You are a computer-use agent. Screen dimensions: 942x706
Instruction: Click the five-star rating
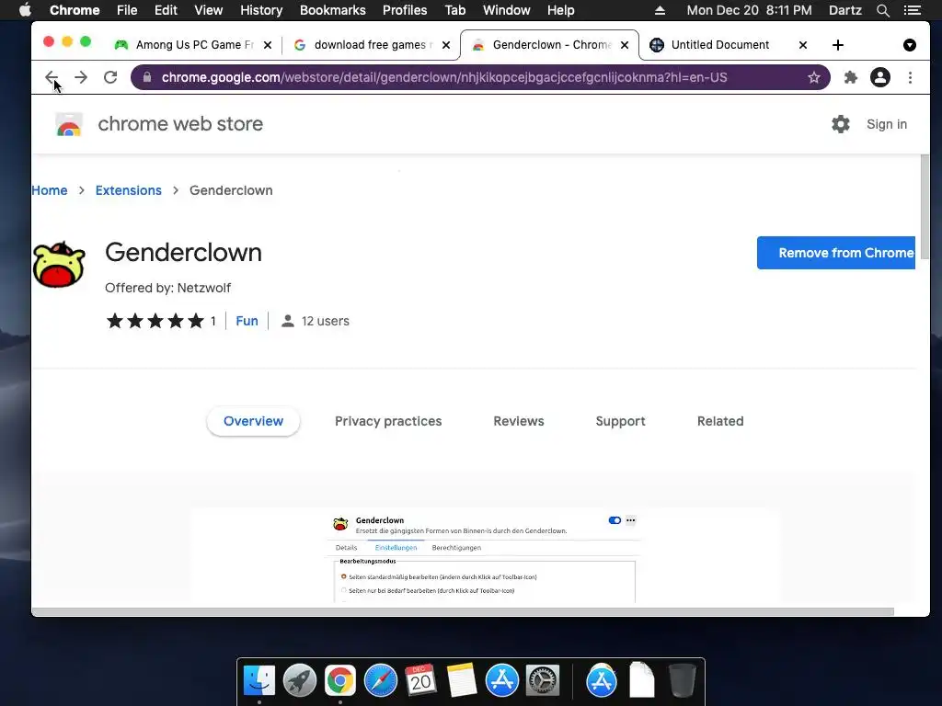155,321
